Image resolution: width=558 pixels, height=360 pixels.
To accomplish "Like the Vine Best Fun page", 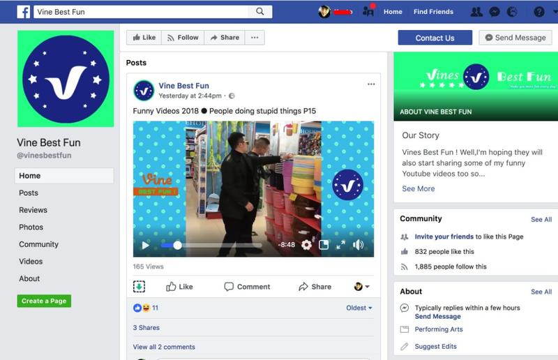I will (x=144, y=38).
